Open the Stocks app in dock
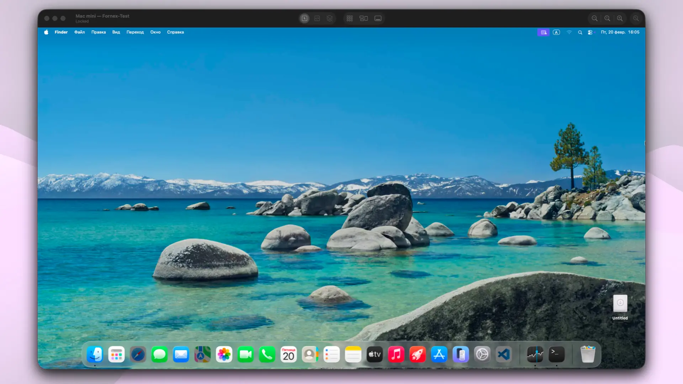The image size is (683, 384). pos(535,354)
